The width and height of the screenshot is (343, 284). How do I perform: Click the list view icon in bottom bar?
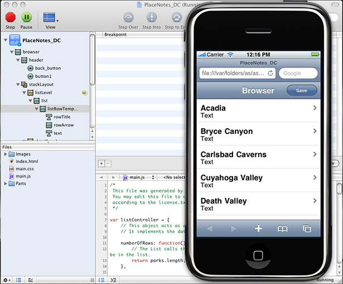click(18, 280)
